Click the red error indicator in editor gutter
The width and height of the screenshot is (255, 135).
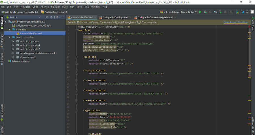(x=249, y=26)
